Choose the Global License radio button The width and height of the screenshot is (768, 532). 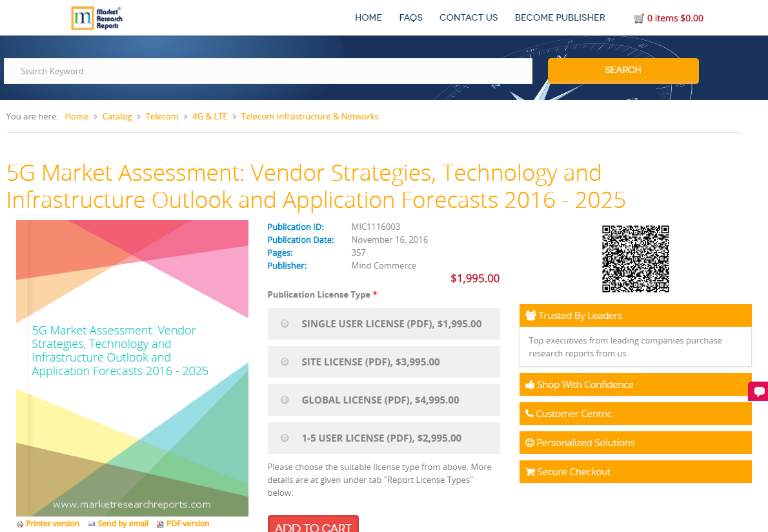(284, 400)
